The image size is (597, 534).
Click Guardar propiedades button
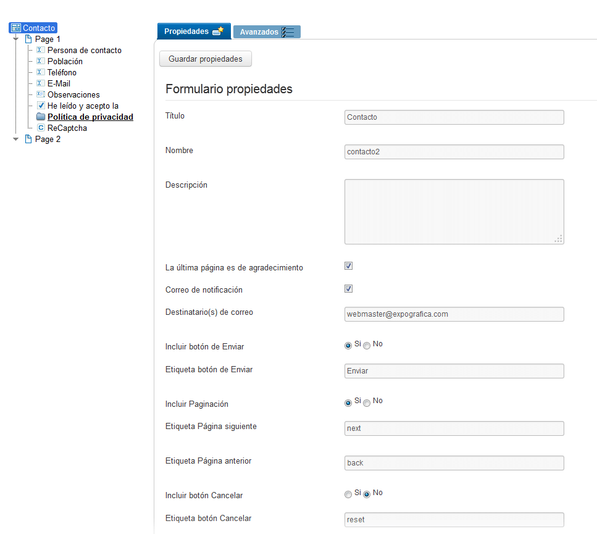pyautogui.click(x=206, y=59)
